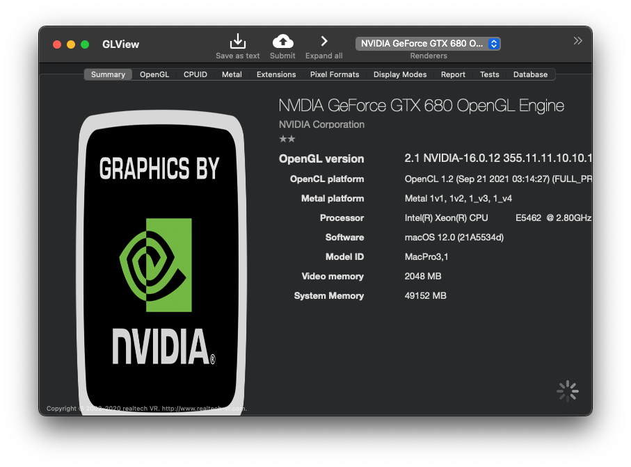631x467 pixels.
Task: Select the Metal tab
Action: point(232,74)
